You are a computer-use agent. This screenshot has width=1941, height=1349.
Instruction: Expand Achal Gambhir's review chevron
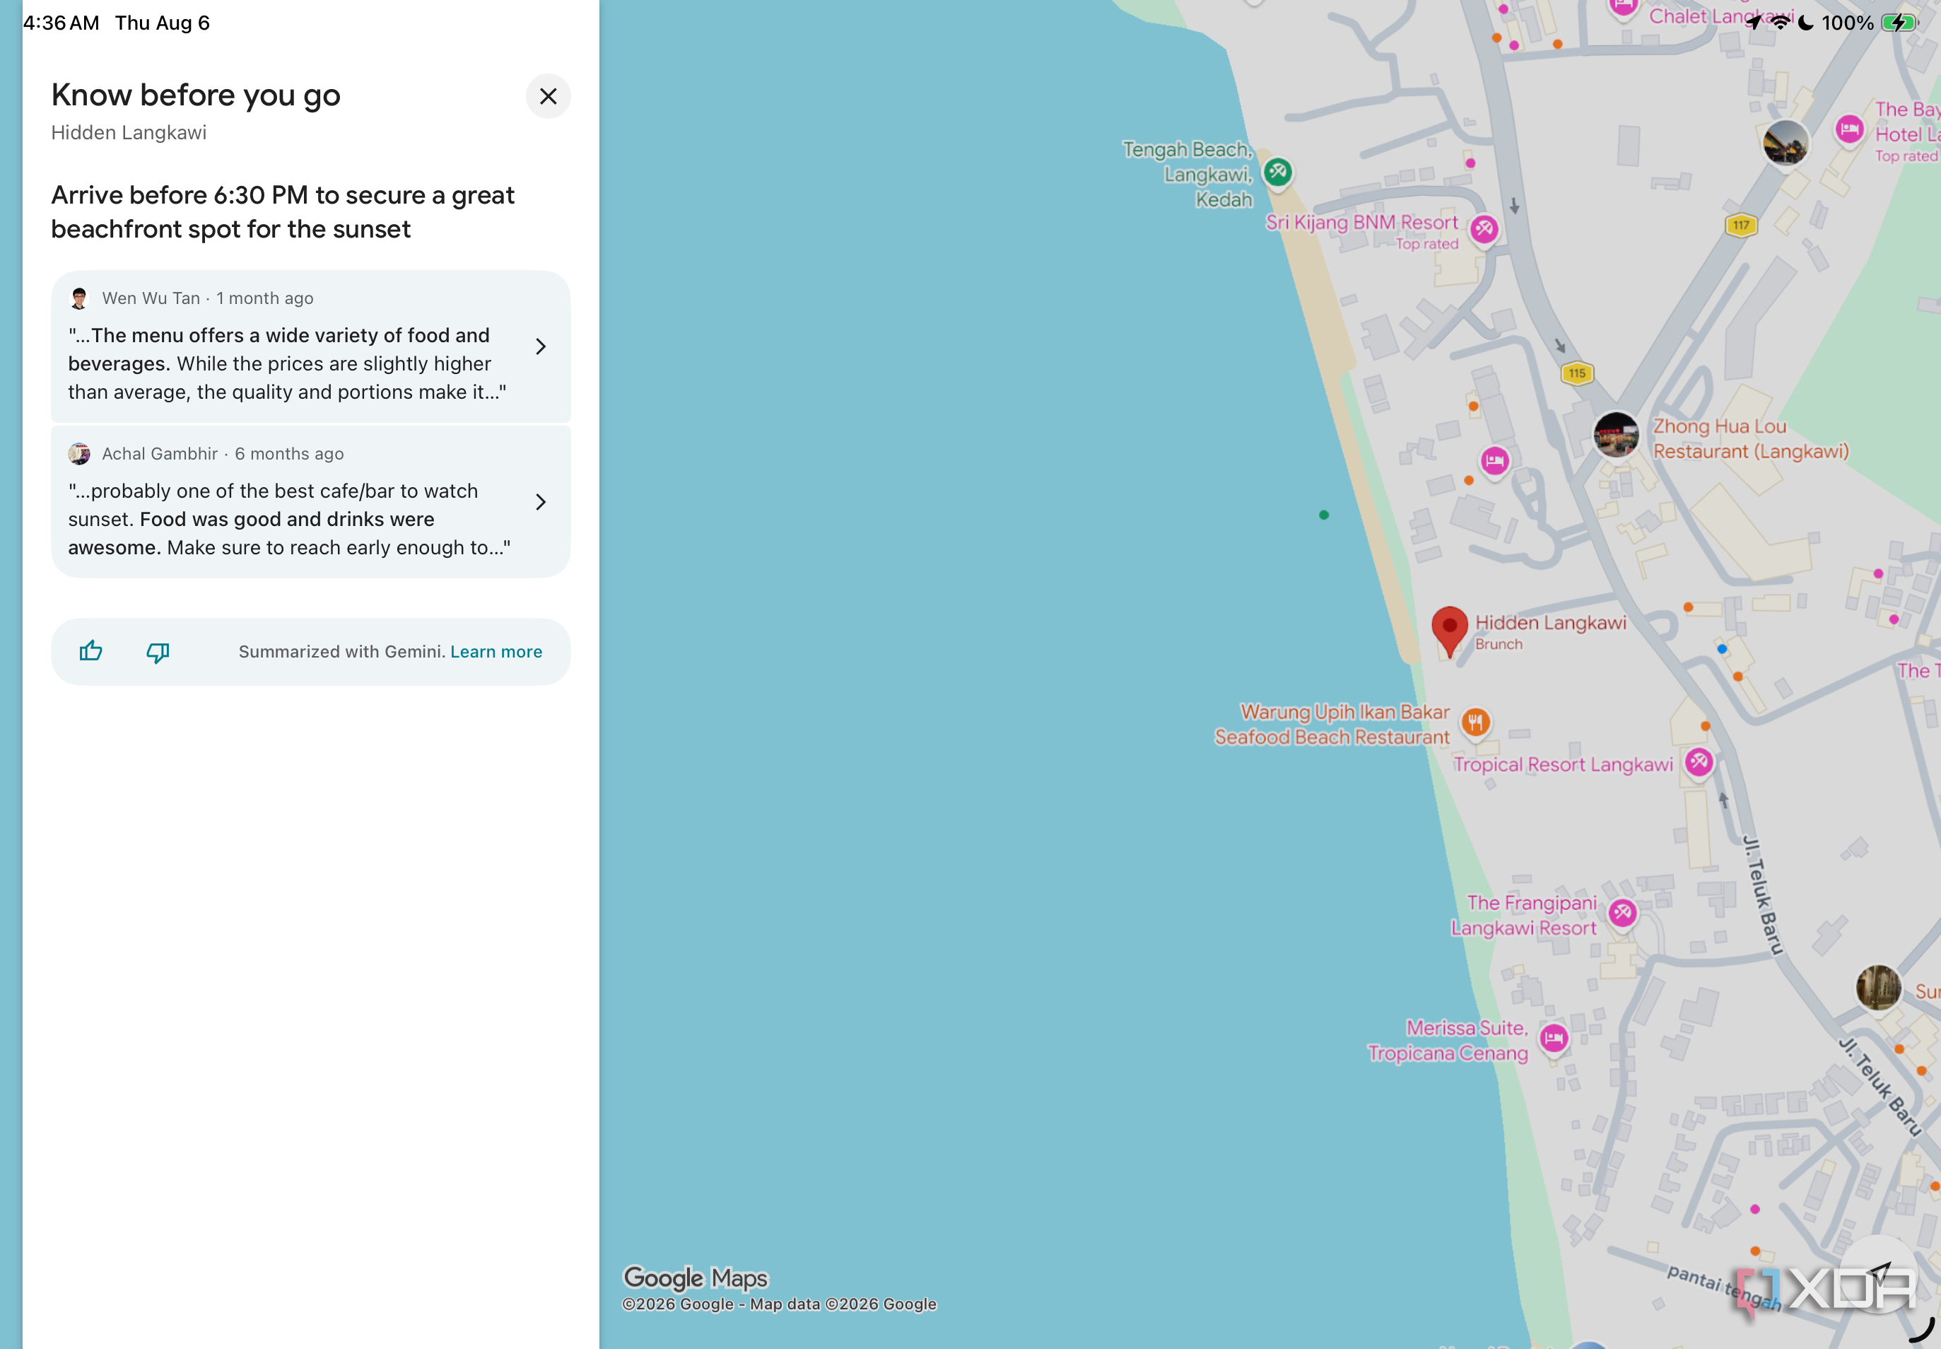pos(541,502)
